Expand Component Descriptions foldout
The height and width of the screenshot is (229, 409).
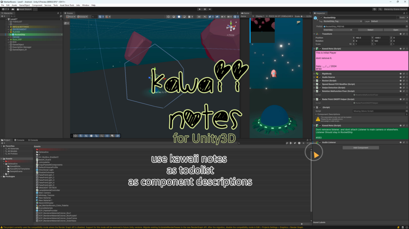pyautogui.click(x=316, y=114)
